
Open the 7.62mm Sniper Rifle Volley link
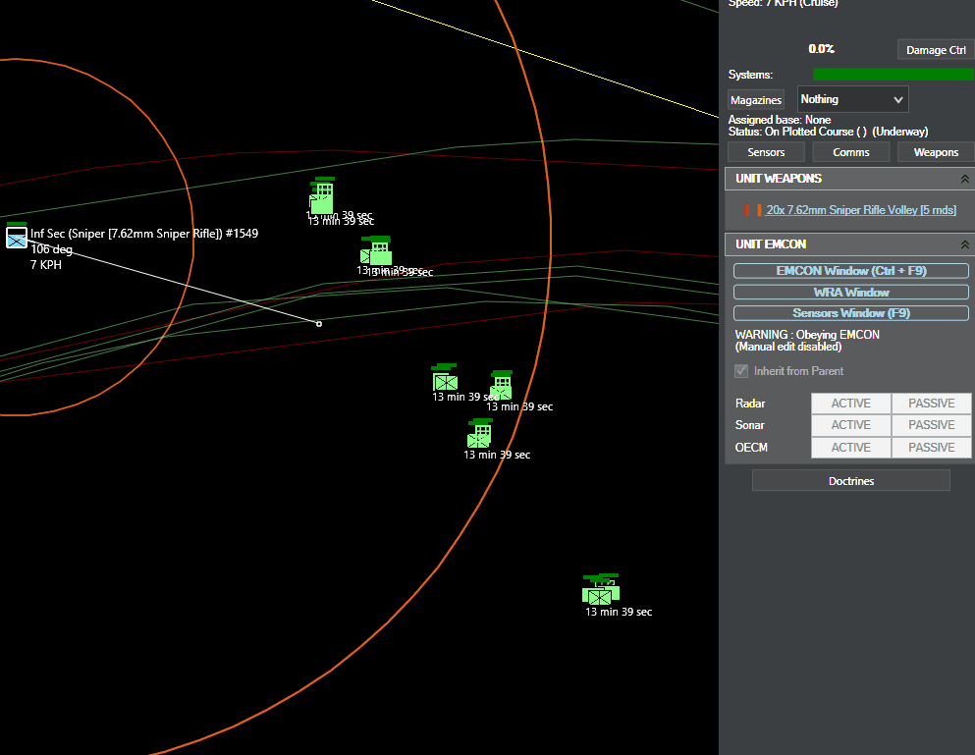[x=861, y=210]
